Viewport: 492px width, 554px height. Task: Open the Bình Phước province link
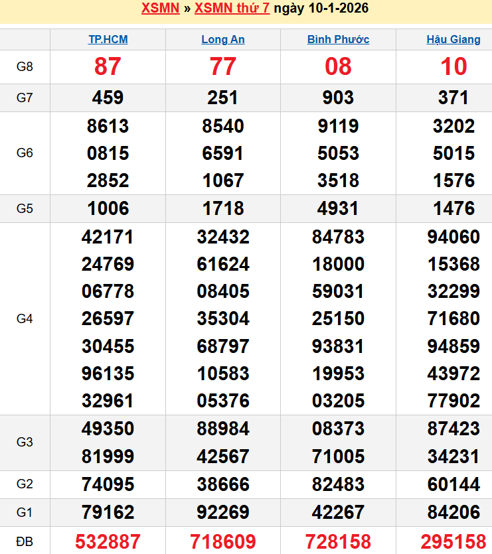tap(338, 39)
